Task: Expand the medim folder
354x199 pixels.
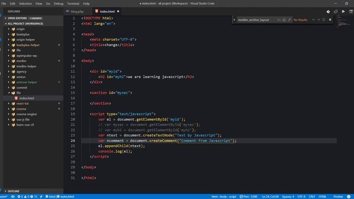Action: (9, 61)
